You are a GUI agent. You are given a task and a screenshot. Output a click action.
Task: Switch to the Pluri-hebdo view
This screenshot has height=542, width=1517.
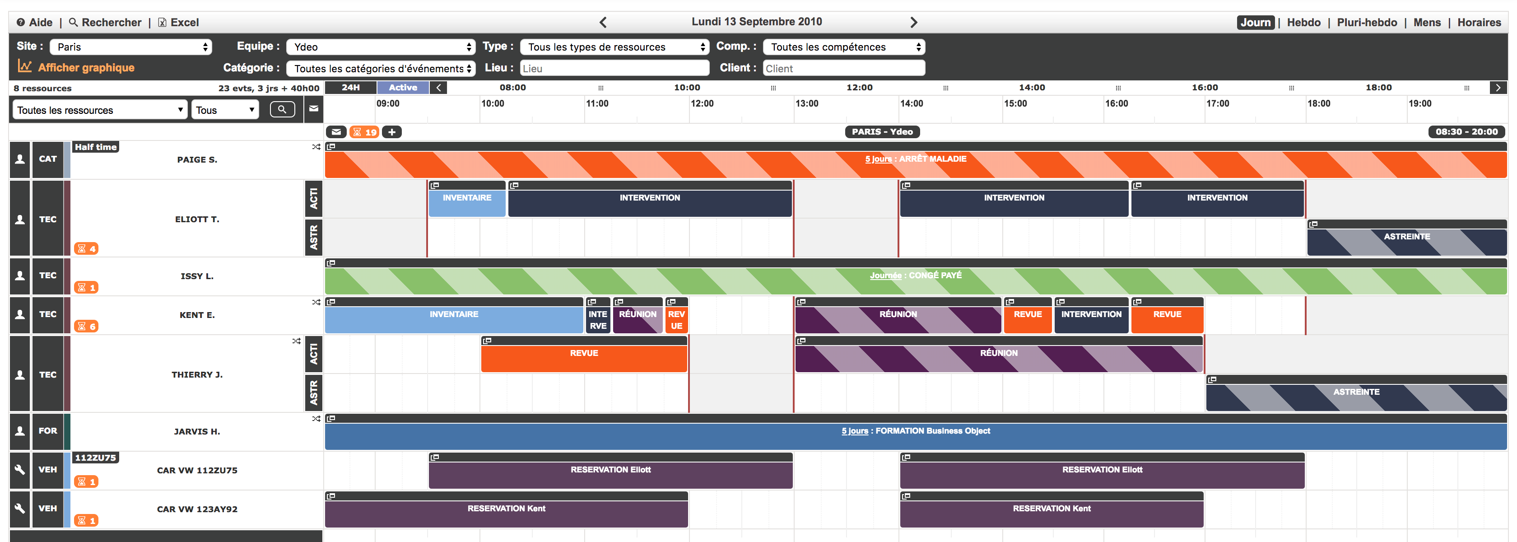click(1366, 23)
